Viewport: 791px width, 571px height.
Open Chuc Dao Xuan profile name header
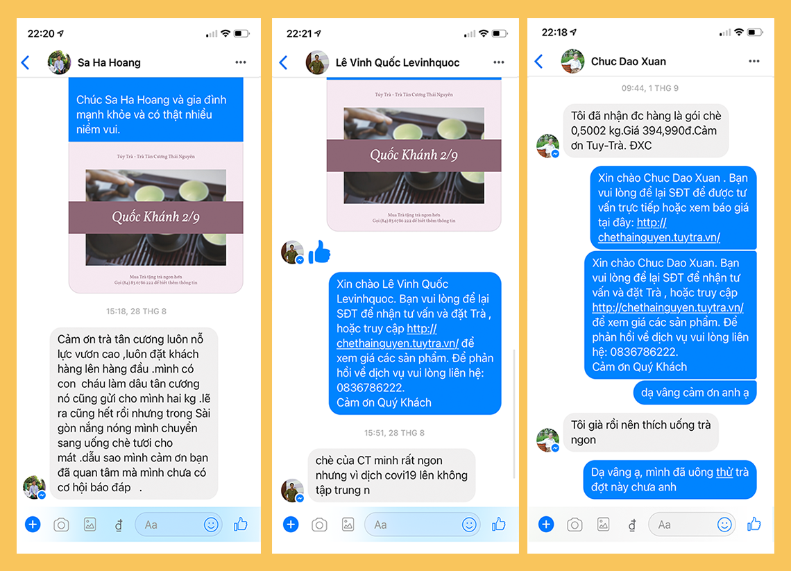[629, 62]
